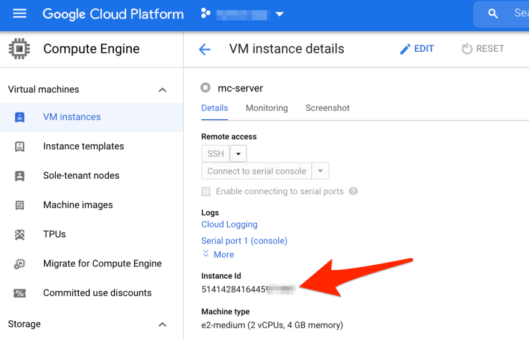Open the project selector dropdown arrow
This screenshot has height=340, width=529.
(280, 14)
